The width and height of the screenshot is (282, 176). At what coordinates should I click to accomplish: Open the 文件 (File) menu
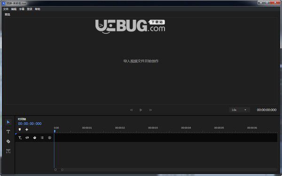pos(6,9)
